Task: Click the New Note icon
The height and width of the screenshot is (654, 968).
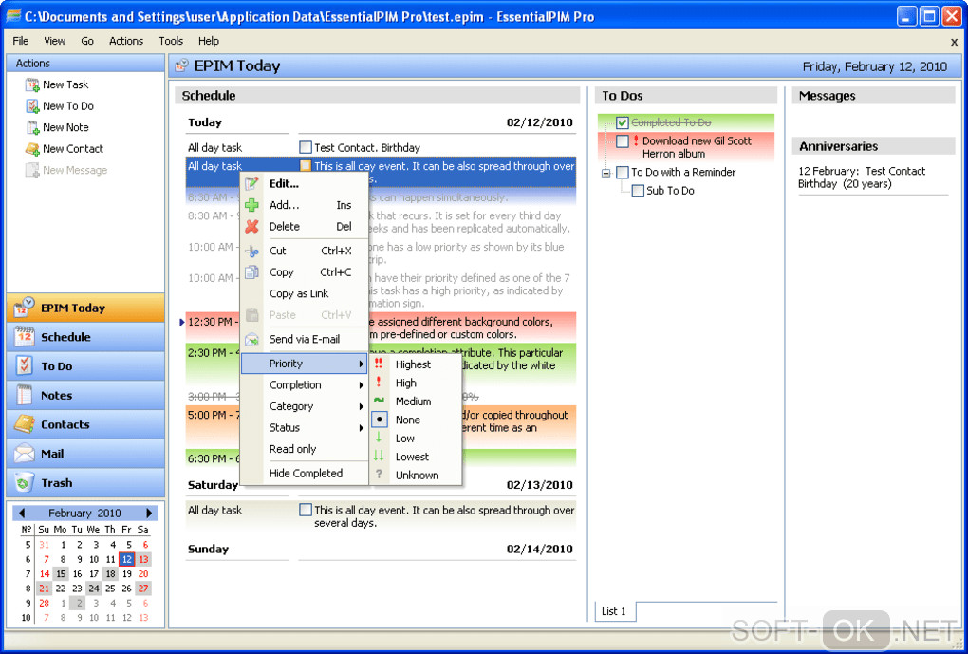Action: pyautogui.click(x=32, y=127)
